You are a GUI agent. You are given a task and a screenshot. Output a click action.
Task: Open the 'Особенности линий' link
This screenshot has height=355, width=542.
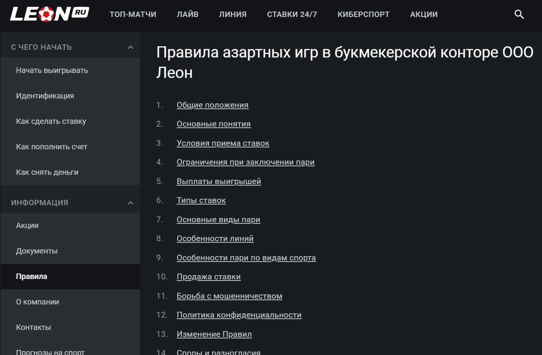[215, 238]
